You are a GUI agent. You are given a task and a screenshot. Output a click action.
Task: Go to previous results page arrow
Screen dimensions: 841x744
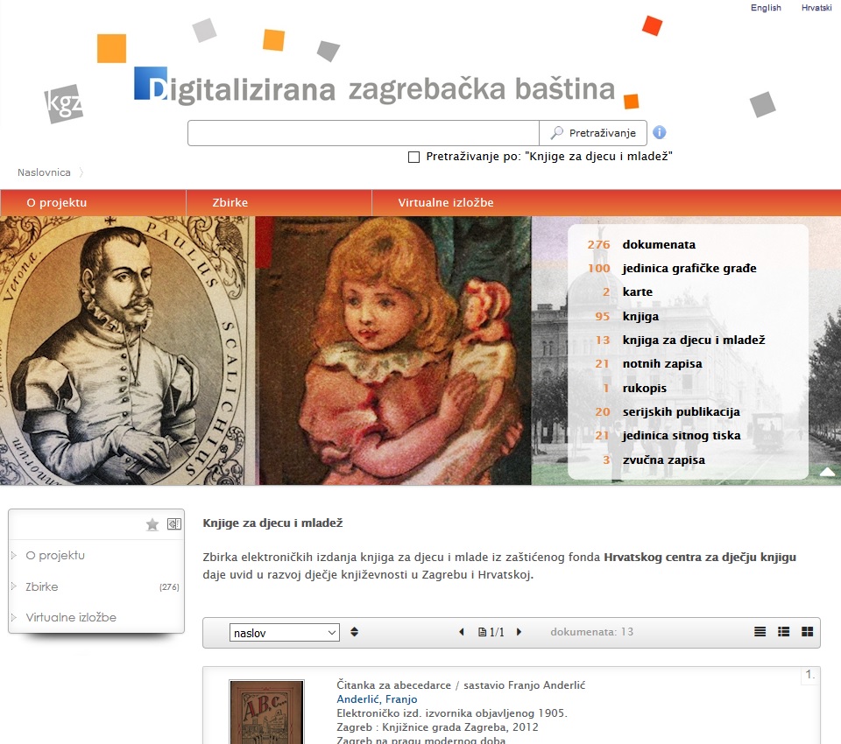462,632
